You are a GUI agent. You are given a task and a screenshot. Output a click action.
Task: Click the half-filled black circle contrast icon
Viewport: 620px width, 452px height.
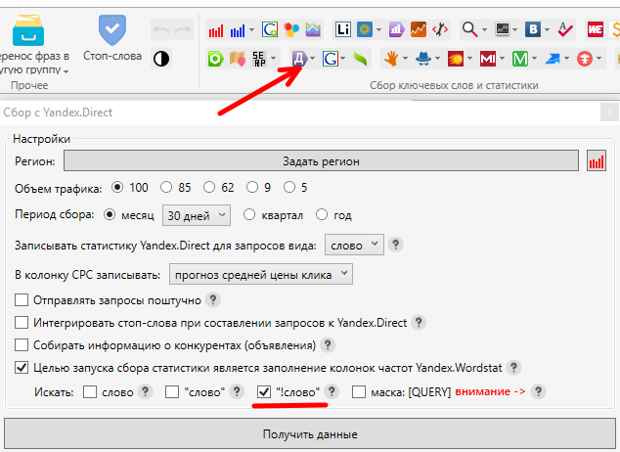click(161, 59)
